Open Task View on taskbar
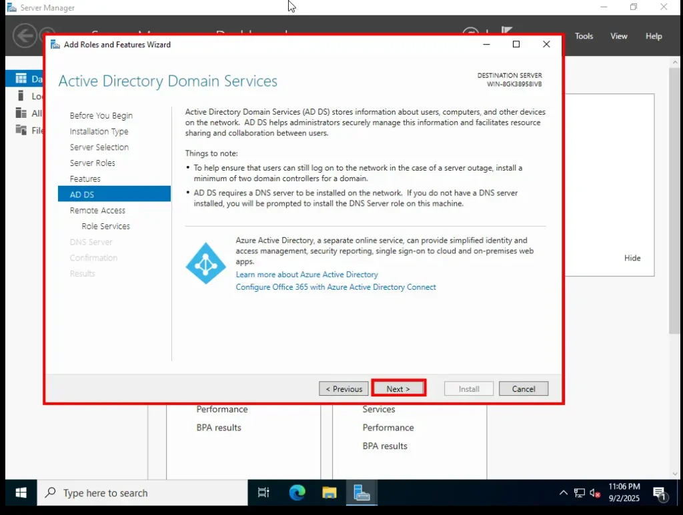Viewport: 683px width, 515px height. click(263, 493)
